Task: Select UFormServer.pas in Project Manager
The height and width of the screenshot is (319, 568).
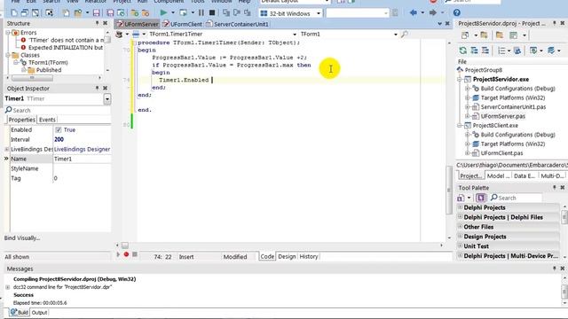Action: pos(503,116)
